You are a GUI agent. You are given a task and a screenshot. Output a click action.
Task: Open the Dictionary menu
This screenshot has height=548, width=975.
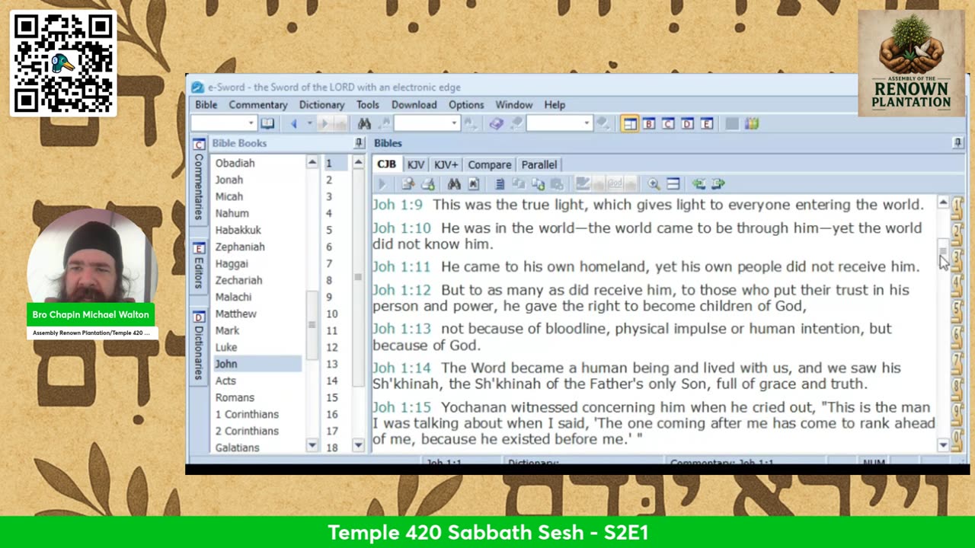(x=321, y=104)
